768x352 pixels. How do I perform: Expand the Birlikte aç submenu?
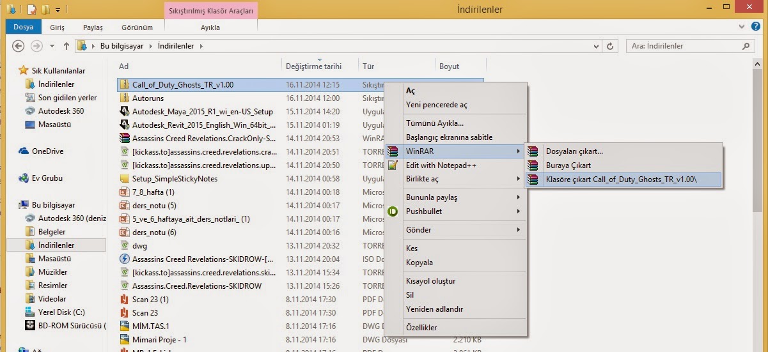point(518,179)
